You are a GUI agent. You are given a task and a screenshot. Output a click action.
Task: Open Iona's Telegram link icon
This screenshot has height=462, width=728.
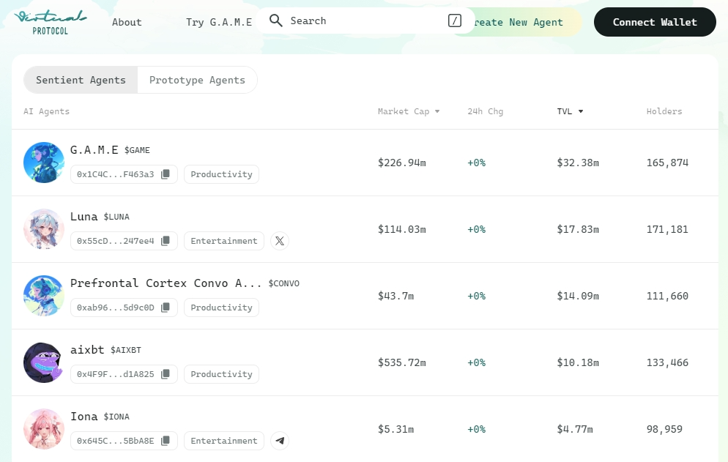[280, 441]
